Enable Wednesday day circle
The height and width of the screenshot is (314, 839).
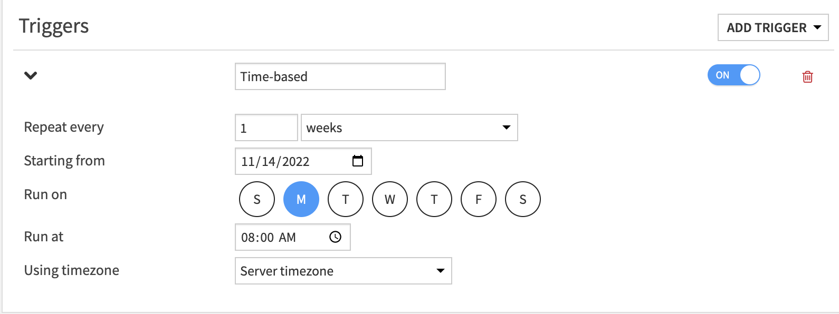coord(390,199)
